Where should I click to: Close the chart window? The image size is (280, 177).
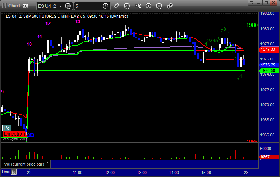point(274,3)
